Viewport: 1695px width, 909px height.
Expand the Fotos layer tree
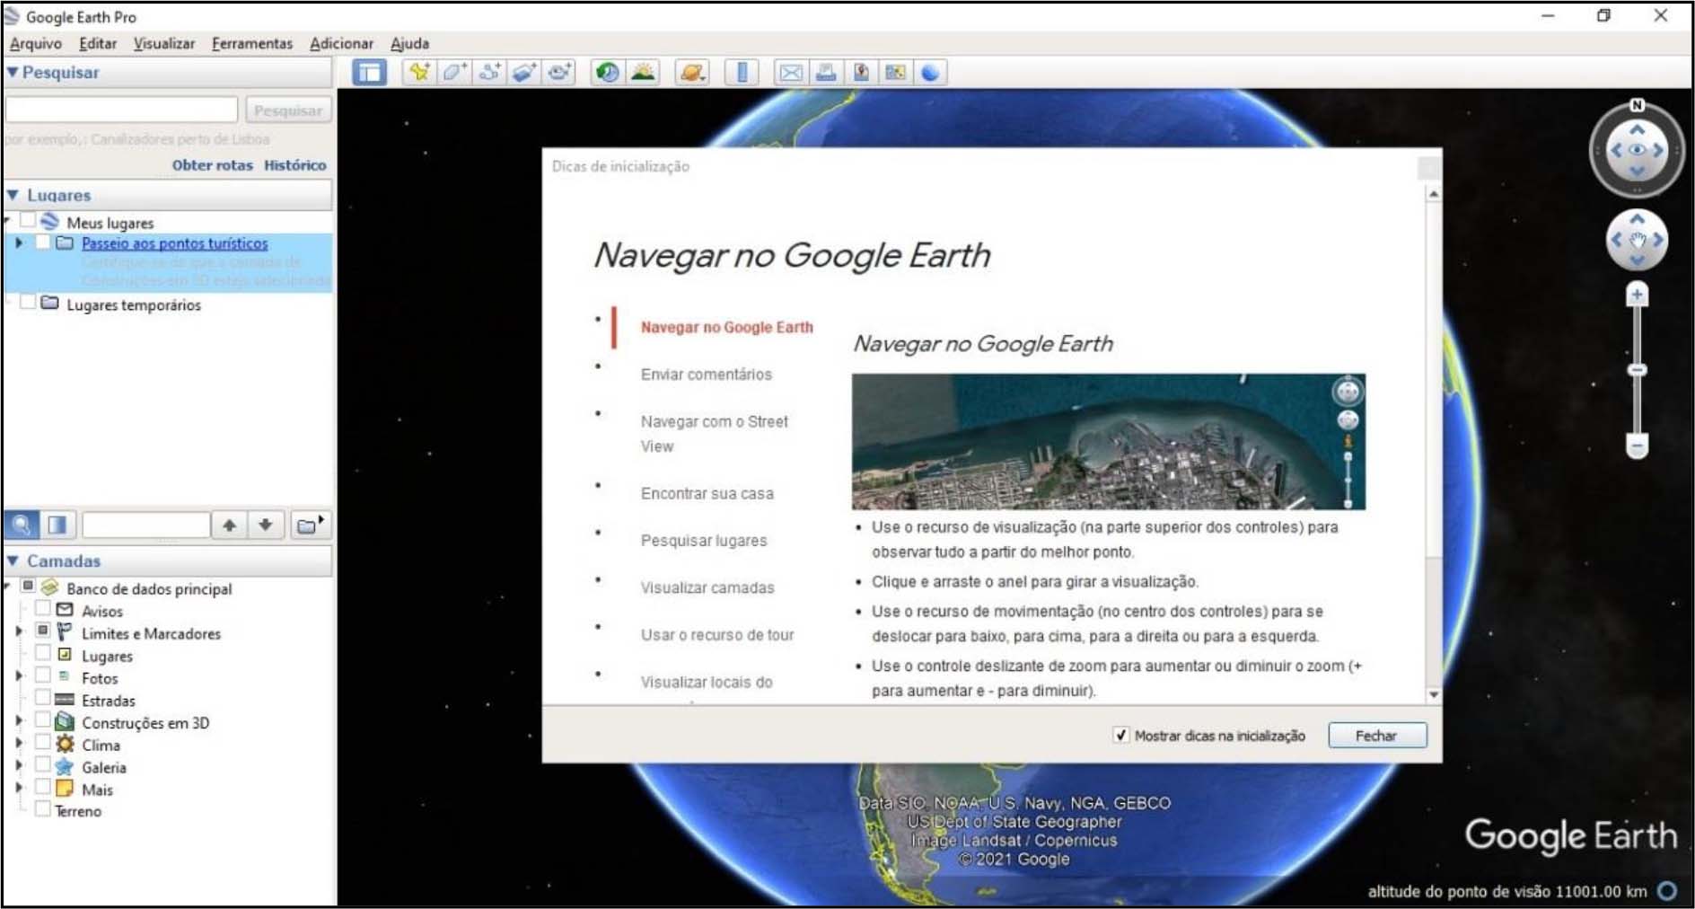(x=18, y=676)
